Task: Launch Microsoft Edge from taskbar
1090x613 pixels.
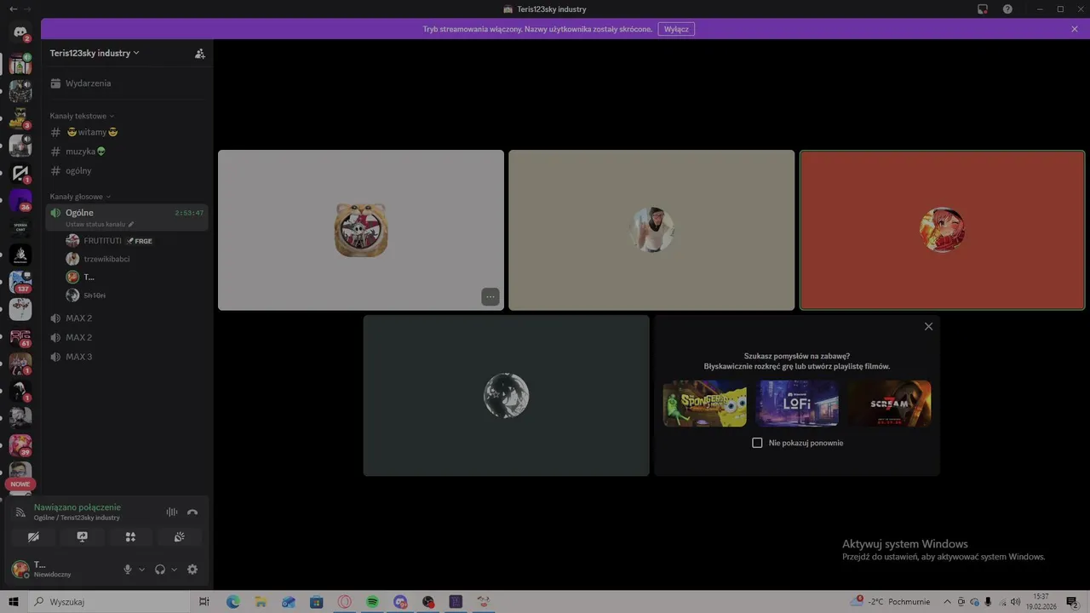Action: click(232, 602)
